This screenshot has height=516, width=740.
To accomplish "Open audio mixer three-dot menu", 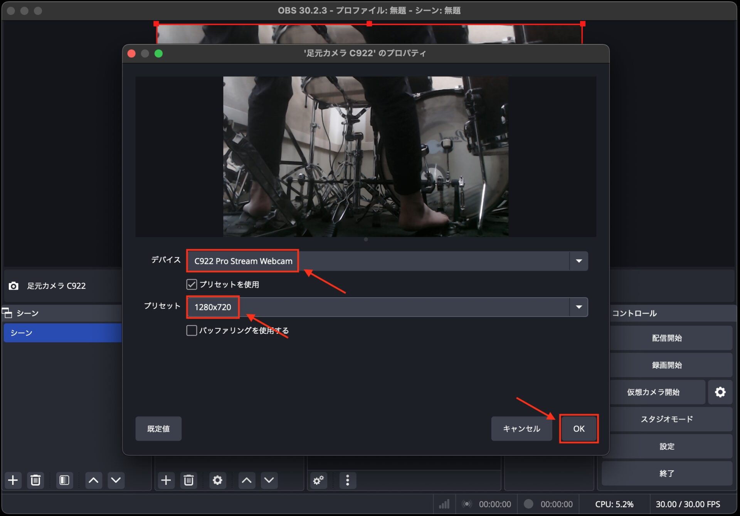I will (348, 480).
